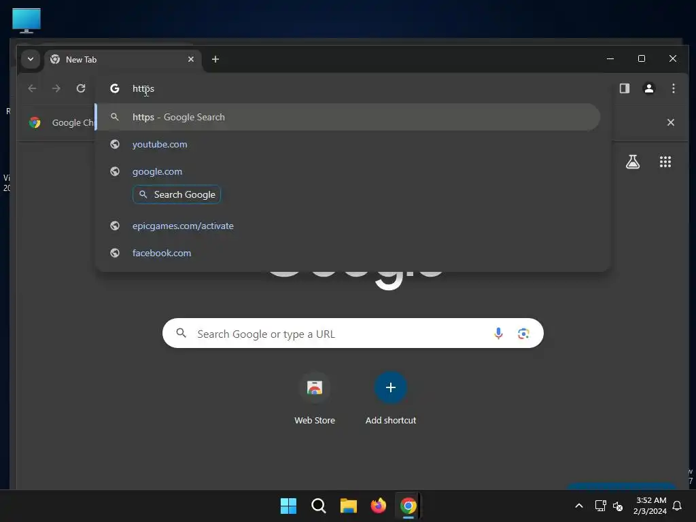The width and height of the screenshot is (696, 522).
Task: Open the clock showing 3:52 AM
Action: point(650,506)
